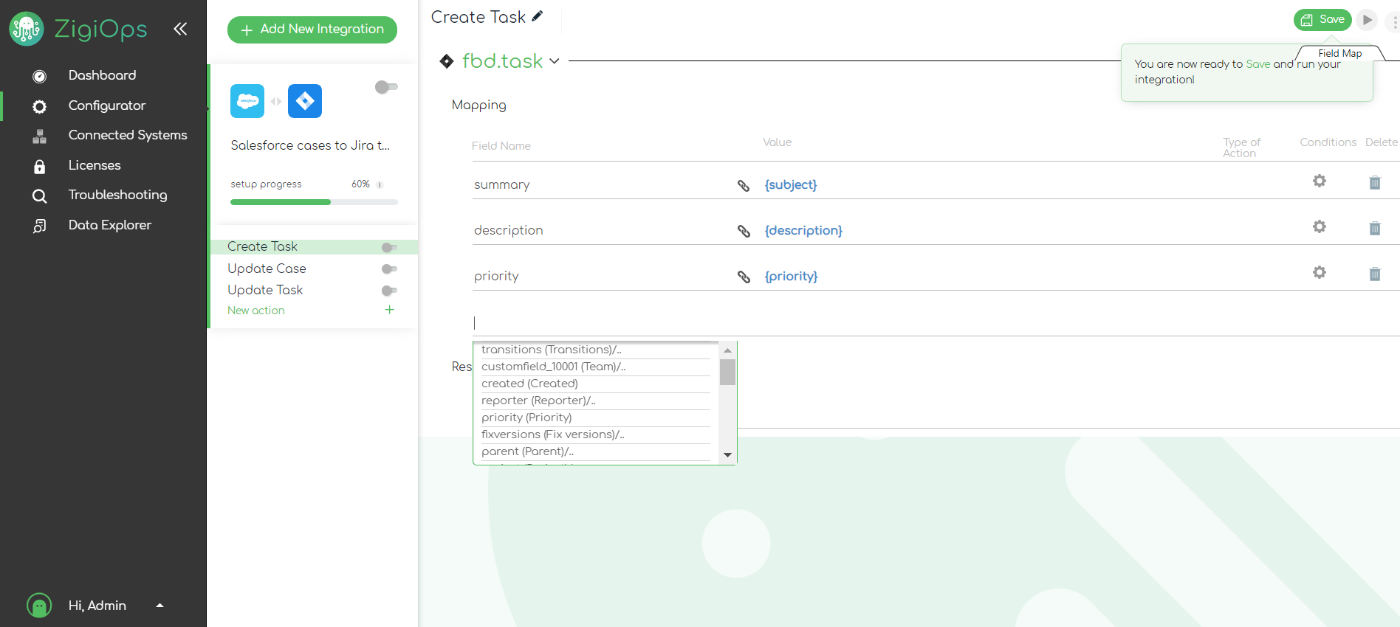Image resolution: width=1400 pixels, height=627 pixels.
Task: Run the integration with play button
Action: click(1367, 20)
